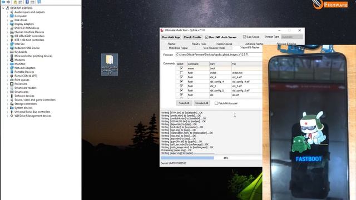This screenshot has width=356, height=200.
Task: Click the Back arrow in Device Manager toolbar
Action: click(3, 2)
